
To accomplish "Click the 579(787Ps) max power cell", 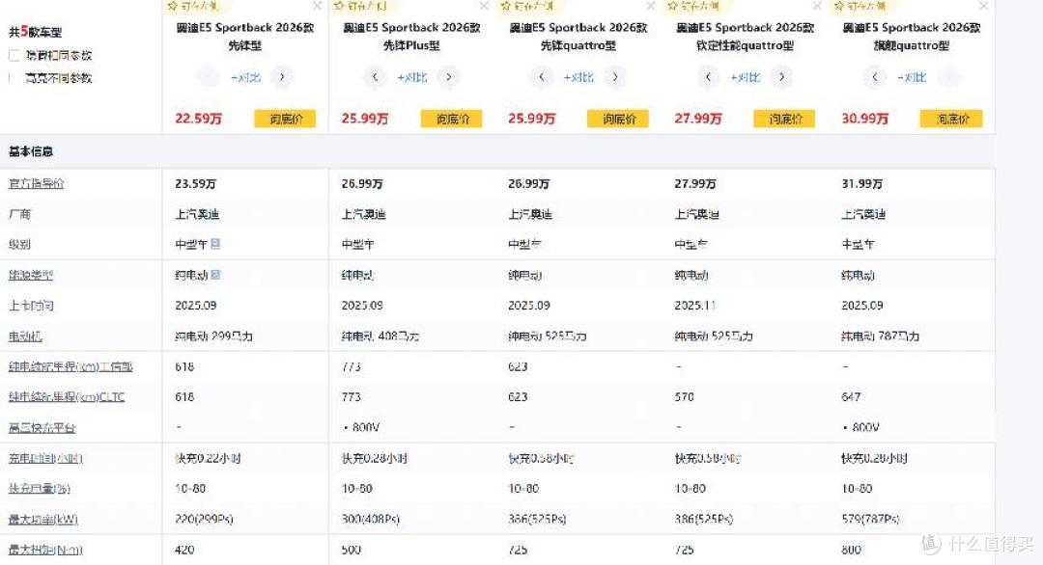I will click(870, 519).
